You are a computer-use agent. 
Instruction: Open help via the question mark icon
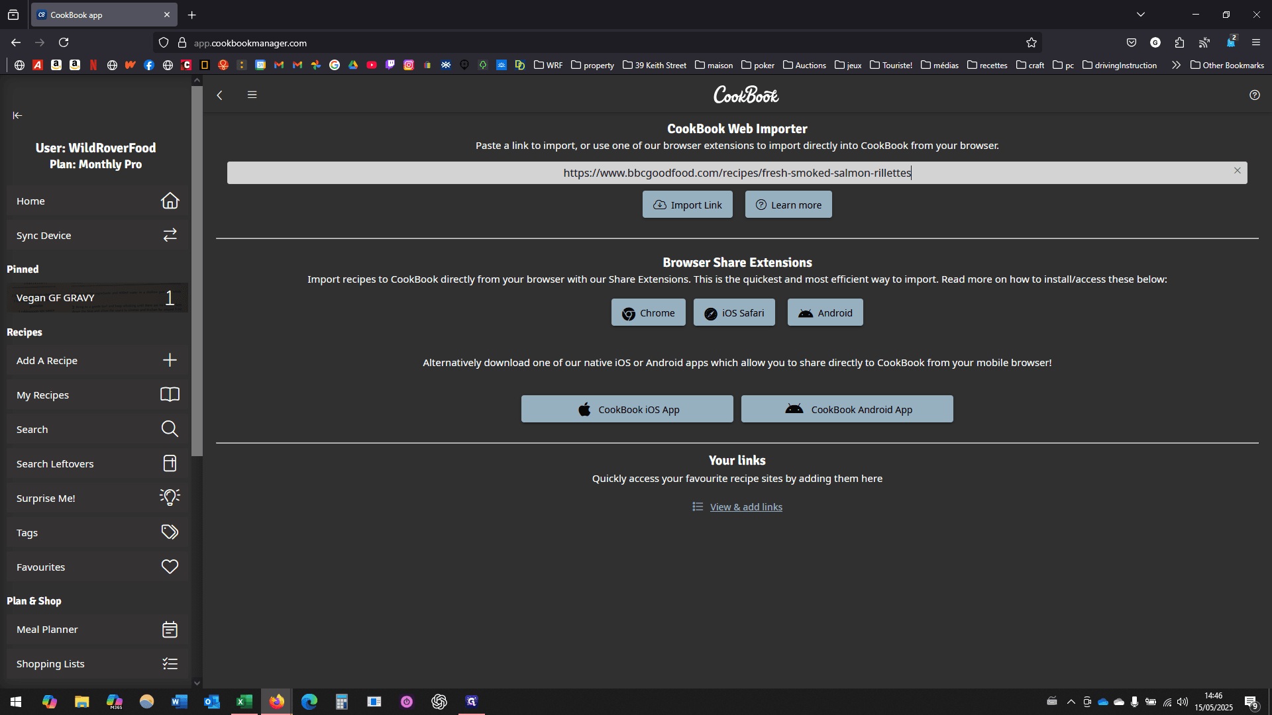pos(1255,95)
